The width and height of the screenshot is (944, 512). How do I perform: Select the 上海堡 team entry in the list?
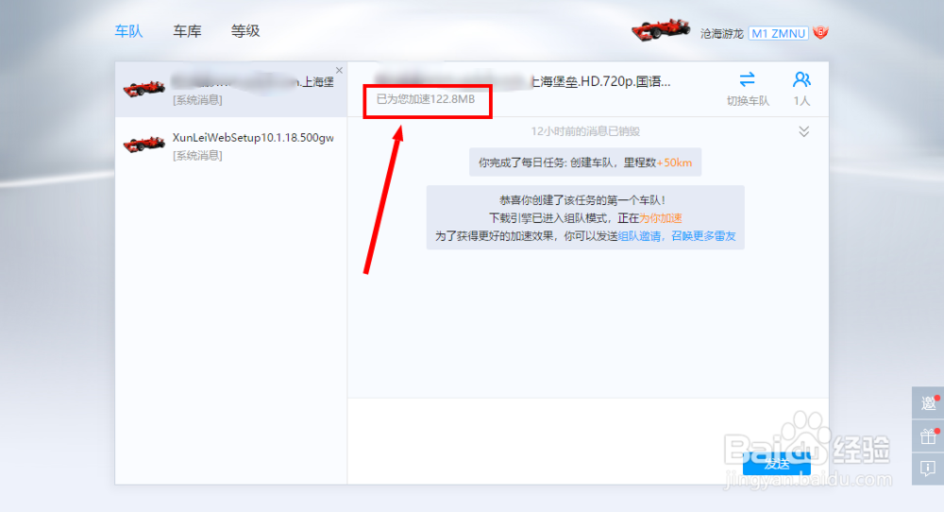pyautogui.click(x=231, y=89)
